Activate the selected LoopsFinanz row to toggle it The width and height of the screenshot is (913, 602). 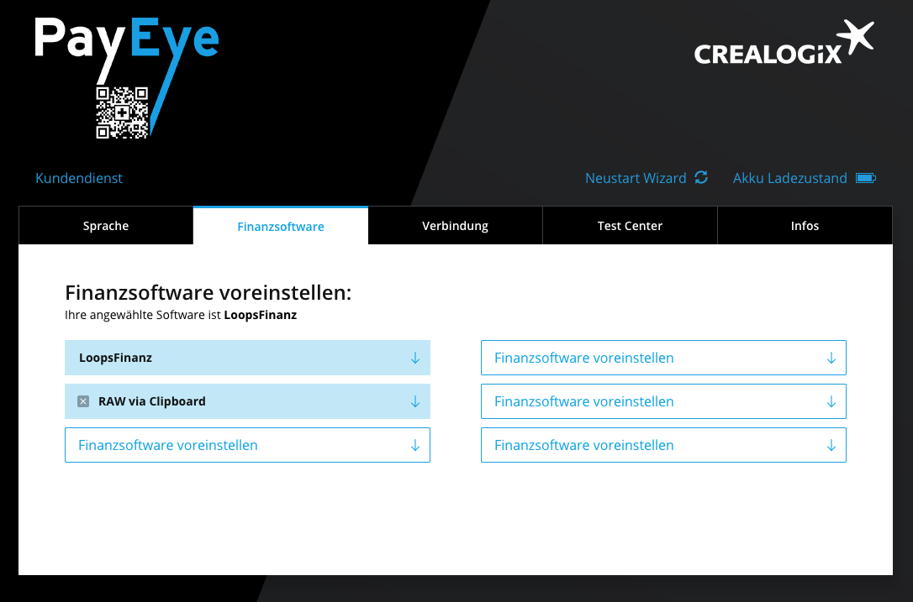coord(247,358)
